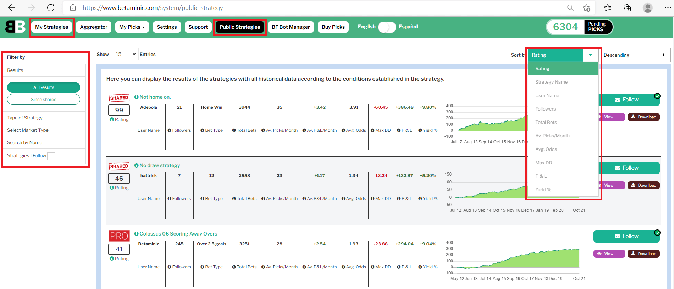
Task: Click info icon beside Not home on.
Action: 136,97
